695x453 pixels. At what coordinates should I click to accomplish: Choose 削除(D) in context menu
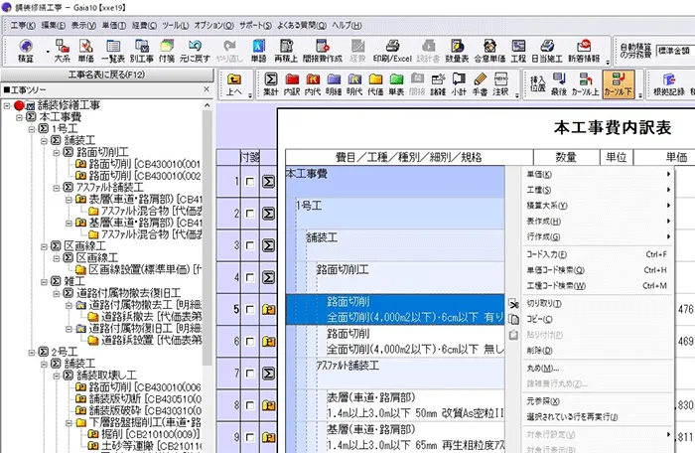(598, 351)
